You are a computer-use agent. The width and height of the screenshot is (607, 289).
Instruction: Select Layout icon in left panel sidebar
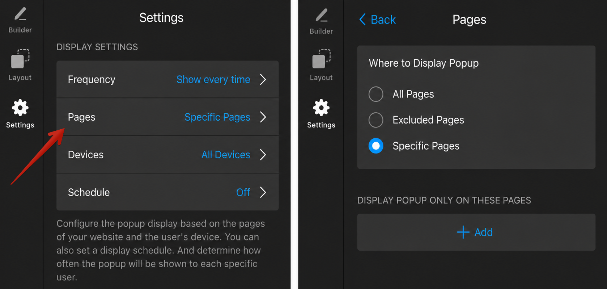click(x=20, y=59)
